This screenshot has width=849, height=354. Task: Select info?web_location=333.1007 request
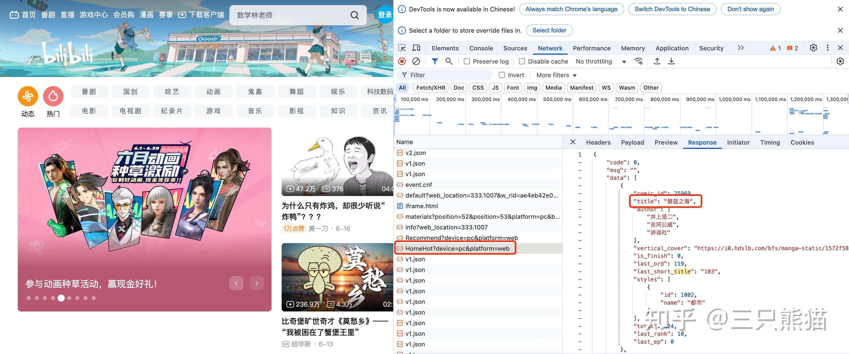coord(478,227)
